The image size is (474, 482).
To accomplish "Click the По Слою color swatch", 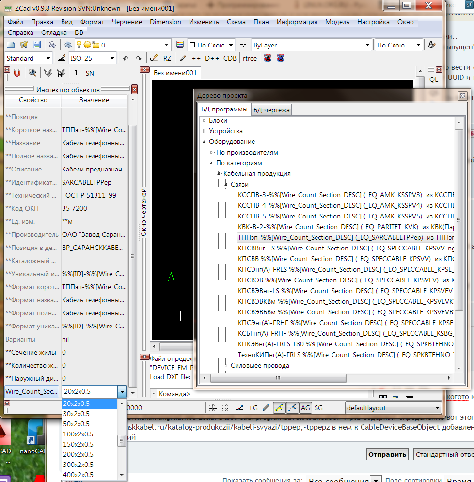I will coord(192,45).
